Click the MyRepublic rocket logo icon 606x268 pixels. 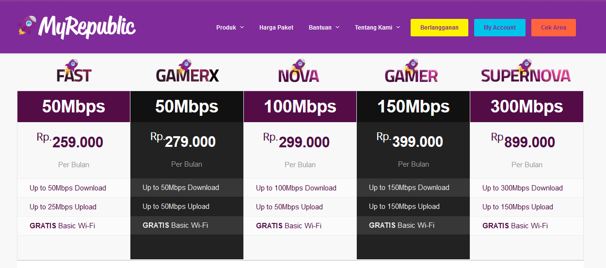26,25
